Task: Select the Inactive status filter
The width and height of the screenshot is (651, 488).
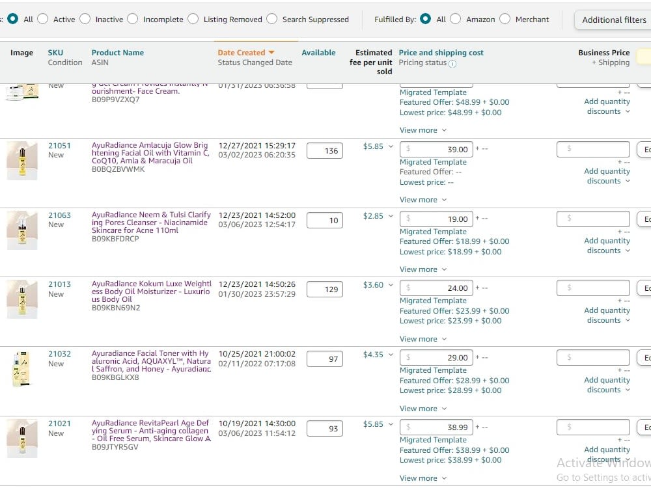Action: (85, 19)
